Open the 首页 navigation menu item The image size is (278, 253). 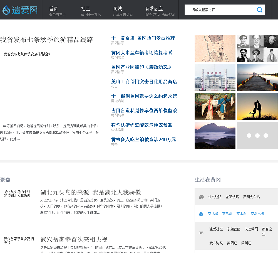click(53, 9)
